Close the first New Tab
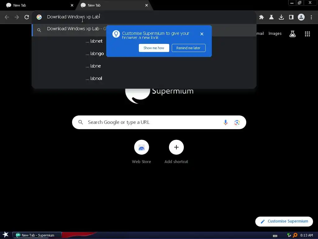 pos(72,5)
